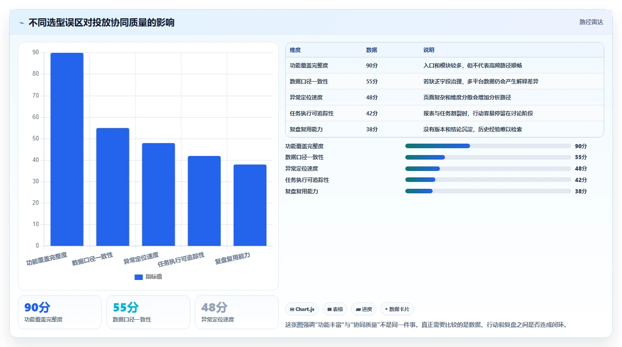The height and width of the screenshot is (347, 622).
Task: Click the 复盘复用能力 x-axis label
Action: (233, 259)
